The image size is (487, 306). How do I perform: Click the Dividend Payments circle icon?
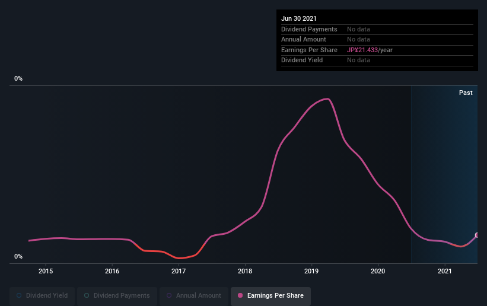point(87,295)
